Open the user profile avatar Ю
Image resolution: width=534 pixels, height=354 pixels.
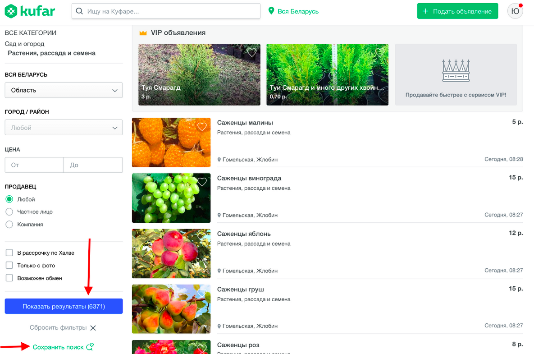(515, 11)
